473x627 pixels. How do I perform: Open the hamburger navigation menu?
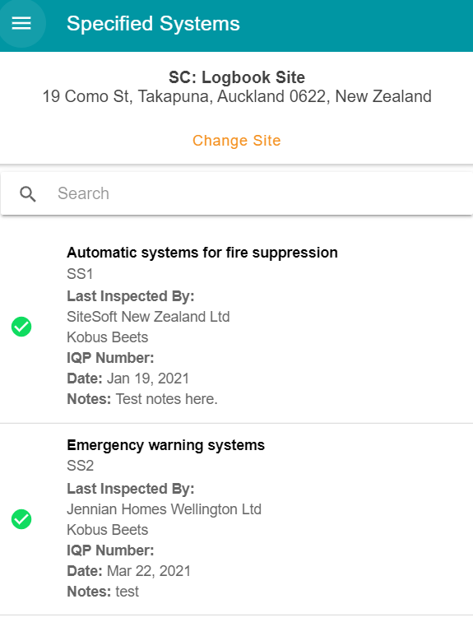21,23
